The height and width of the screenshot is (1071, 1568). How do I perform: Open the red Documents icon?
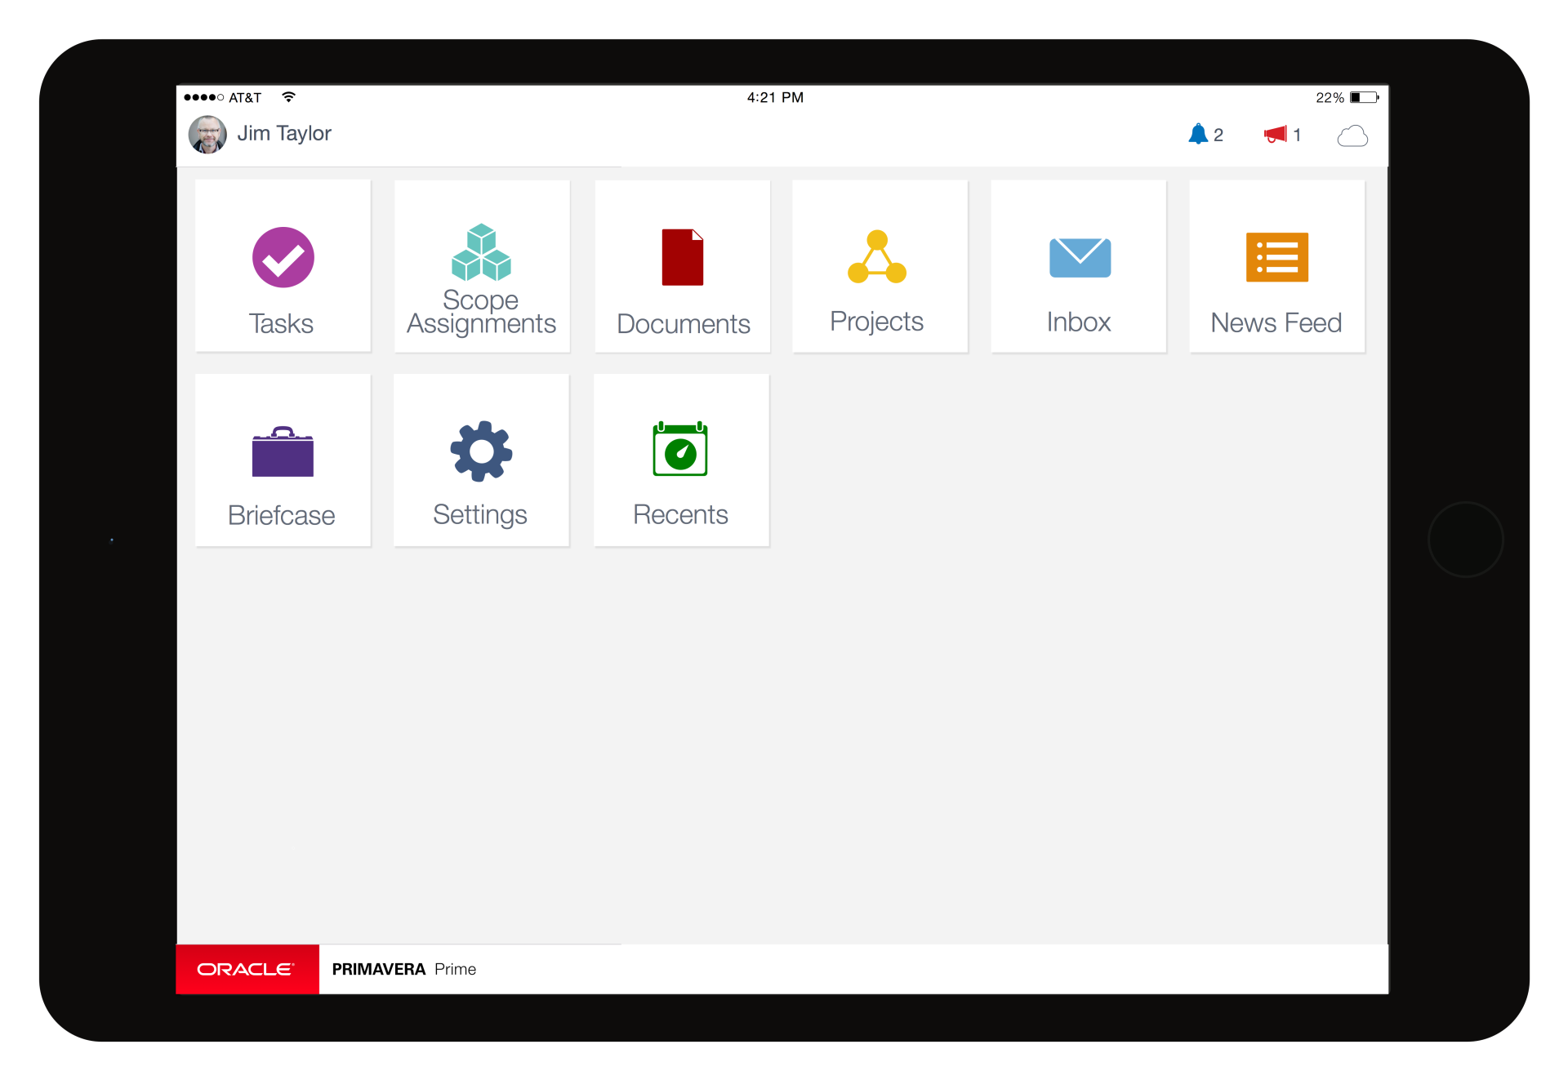click(x=683, y=258)
